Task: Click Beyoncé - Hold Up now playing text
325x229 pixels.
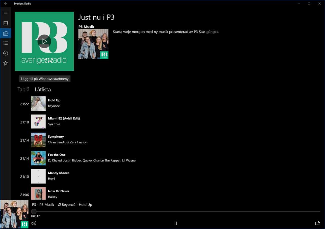Action: [75, 205]
